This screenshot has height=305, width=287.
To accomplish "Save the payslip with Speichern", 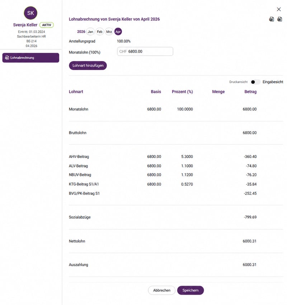I will (190, 290).
